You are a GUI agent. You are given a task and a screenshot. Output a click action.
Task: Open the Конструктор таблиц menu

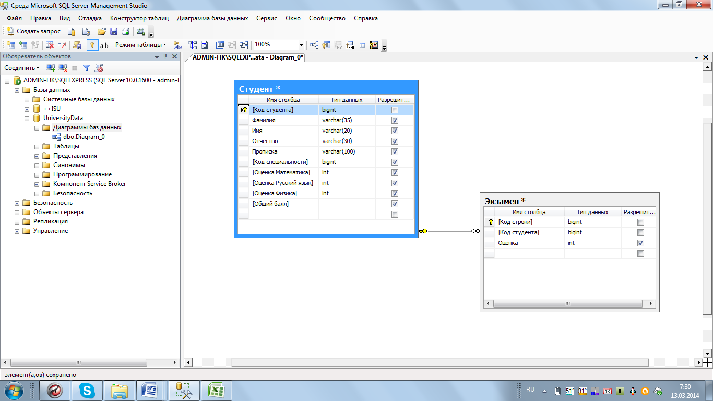(139, 18)
